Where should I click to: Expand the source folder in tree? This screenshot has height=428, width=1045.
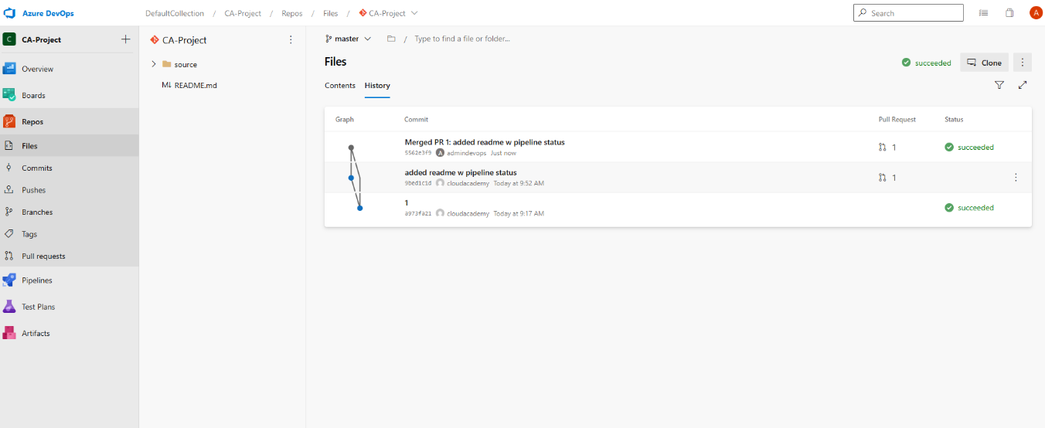point(154,64)
